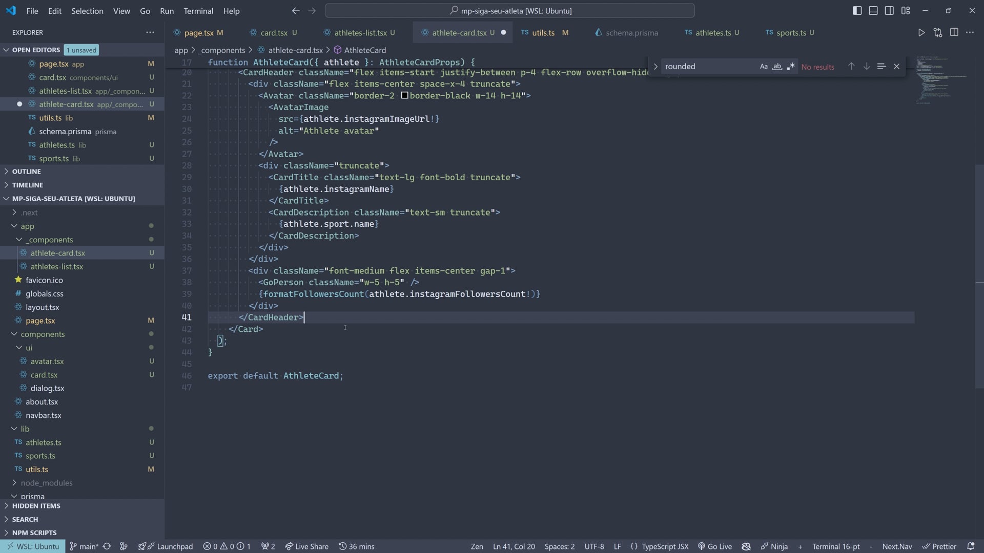
Task: Click Go Live in status bar
Action: (x=715, y=546)
